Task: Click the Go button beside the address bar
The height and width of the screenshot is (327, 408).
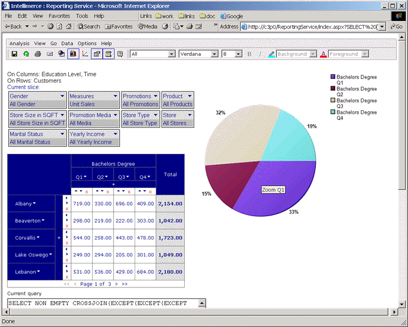Action: 396,26
